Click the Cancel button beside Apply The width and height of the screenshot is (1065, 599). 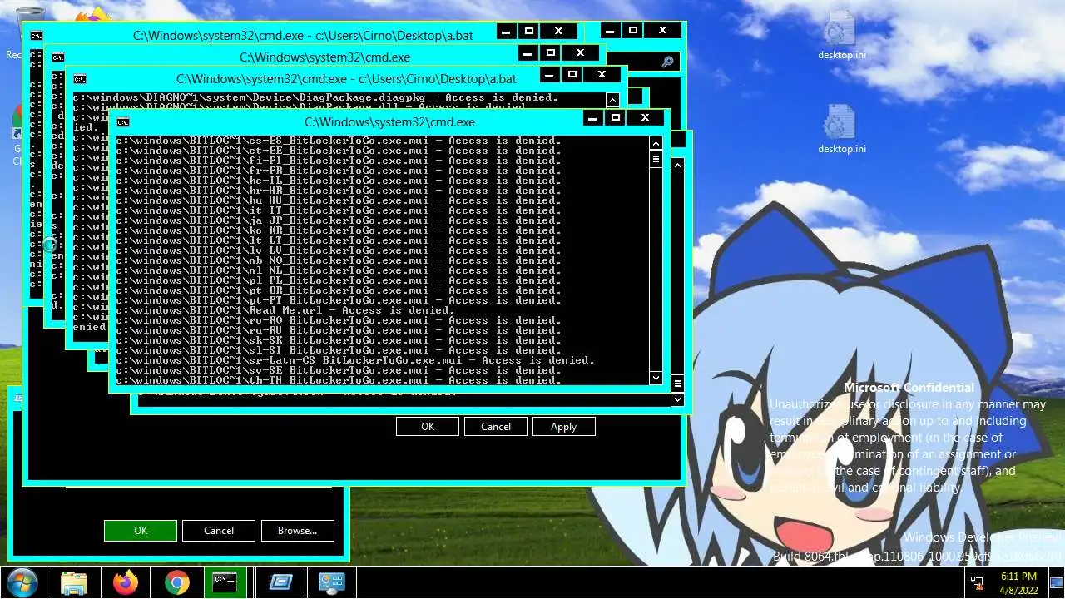(496, 426)
